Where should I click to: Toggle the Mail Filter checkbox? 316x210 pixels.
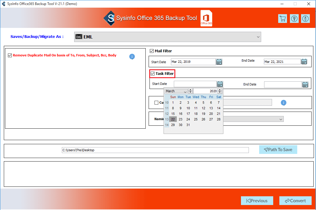[152, 51]
